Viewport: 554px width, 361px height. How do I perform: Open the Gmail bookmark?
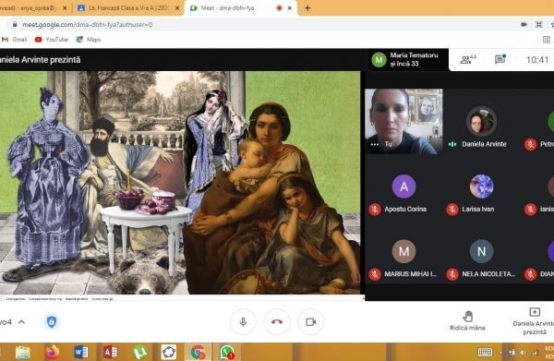[15, 39]
